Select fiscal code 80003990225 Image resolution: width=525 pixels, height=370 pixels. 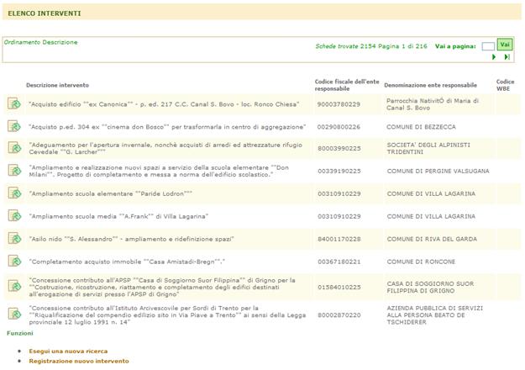tap(339, 149)
